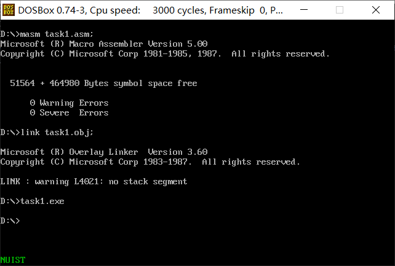Click the final empty D:\> prompt
Viewport: 395px width, 266px height.
point(10,221)
